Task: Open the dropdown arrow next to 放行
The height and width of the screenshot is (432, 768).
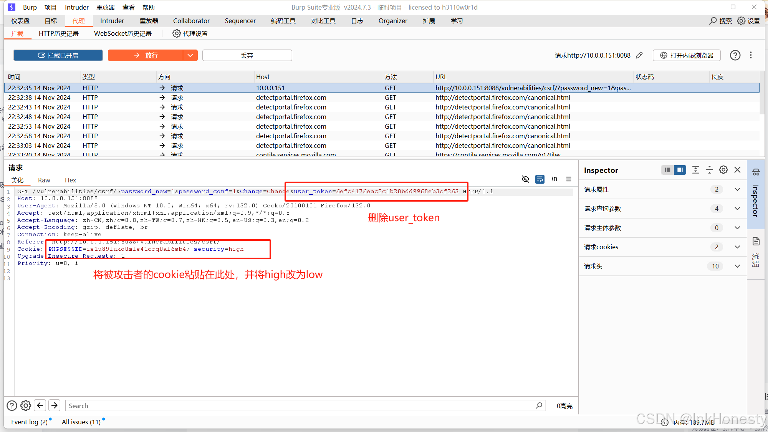Action: coord(190,55)
